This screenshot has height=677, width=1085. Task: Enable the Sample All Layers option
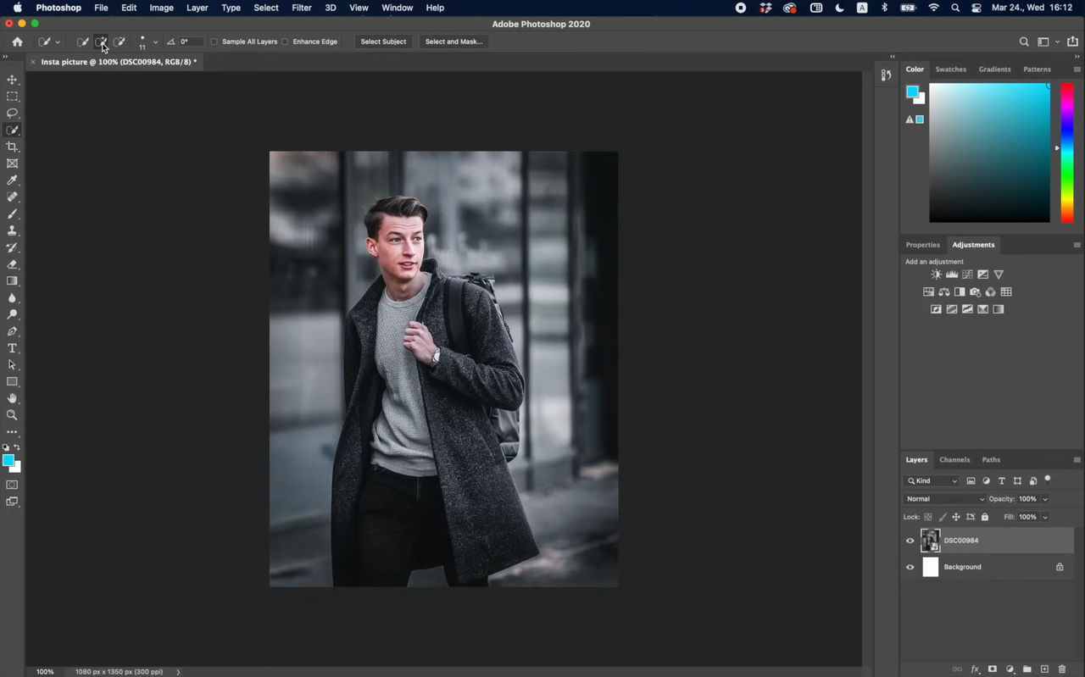(214, 42)
